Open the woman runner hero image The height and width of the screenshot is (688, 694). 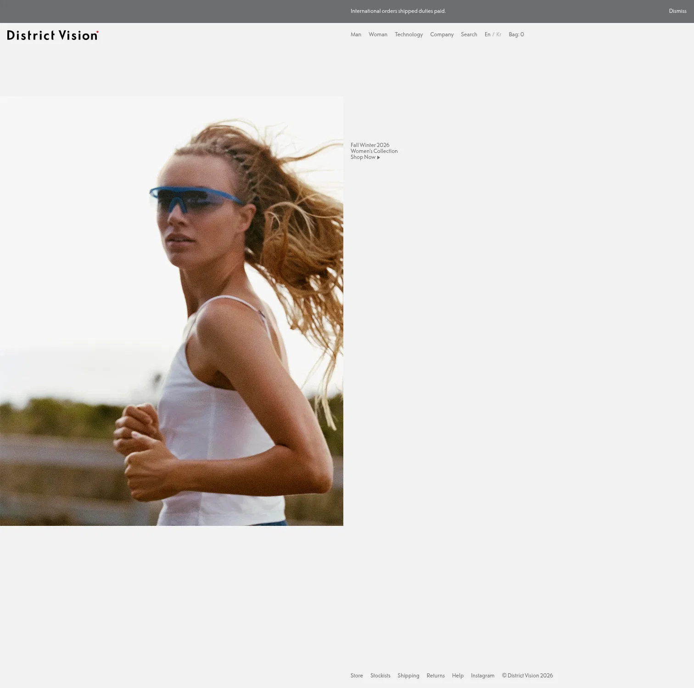point(172,311)
